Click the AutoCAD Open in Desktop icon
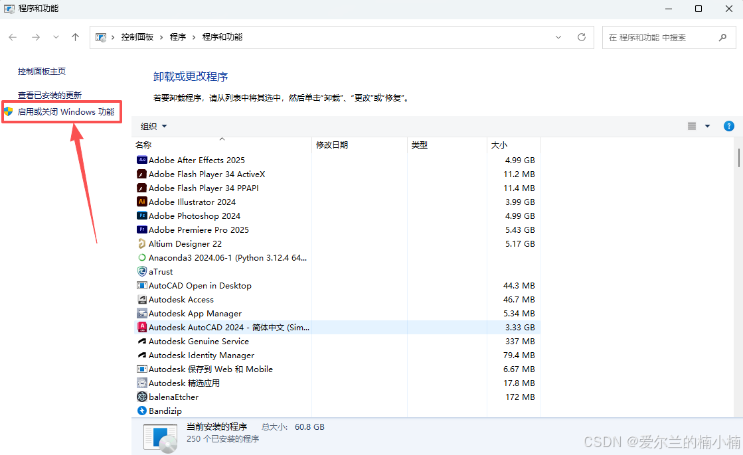 141,285
